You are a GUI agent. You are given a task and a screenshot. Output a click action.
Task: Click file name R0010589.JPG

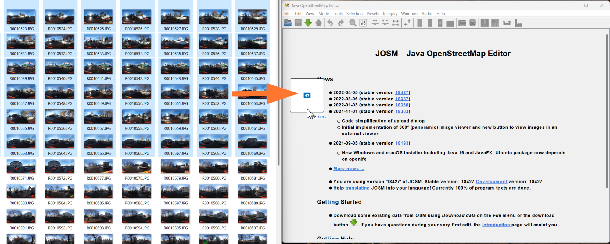click(253, 203)
